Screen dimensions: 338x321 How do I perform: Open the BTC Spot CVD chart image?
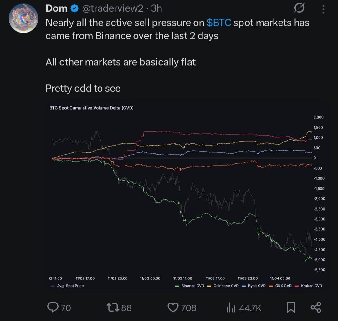pos(187,196)
